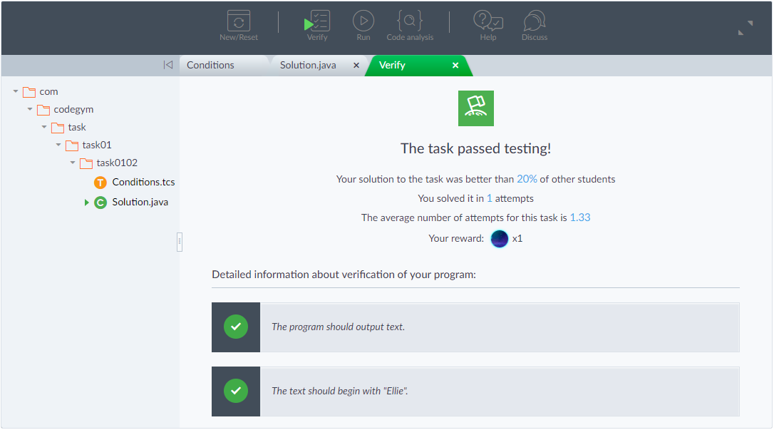Select the task01 folder
774x430 pixels.
click(96, 145)
